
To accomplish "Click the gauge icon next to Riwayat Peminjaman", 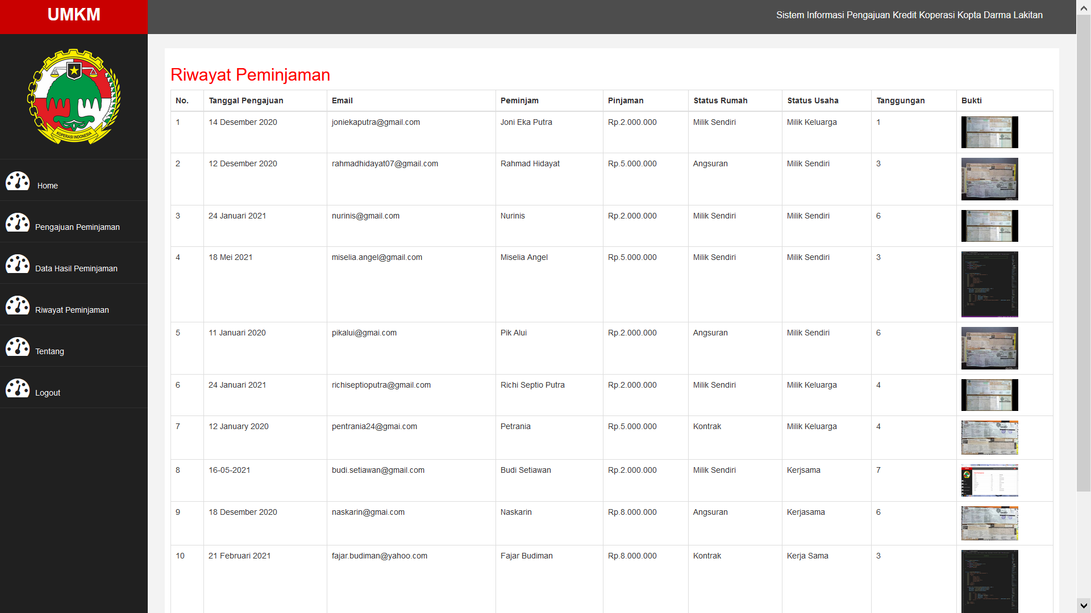I will (18, 305).
